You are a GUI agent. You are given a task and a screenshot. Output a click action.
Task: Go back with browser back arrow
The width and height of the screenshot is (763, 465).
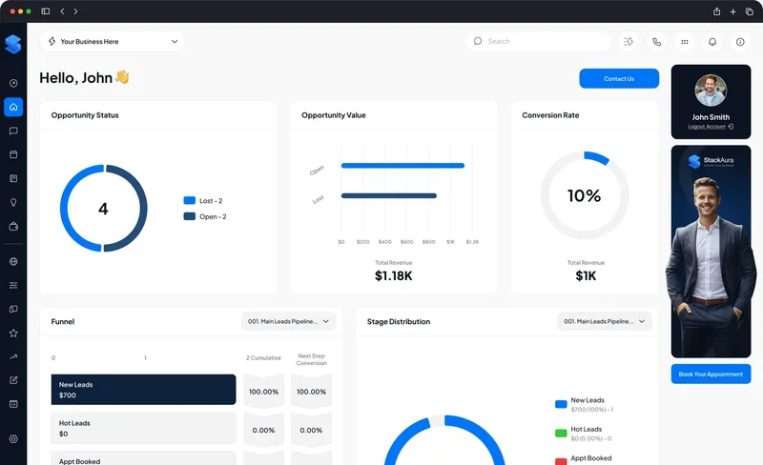coord(62,11)
